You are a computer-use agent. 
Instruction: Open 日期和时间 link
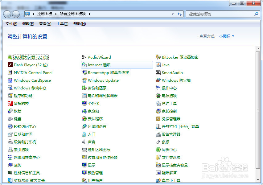coord(23,134)
